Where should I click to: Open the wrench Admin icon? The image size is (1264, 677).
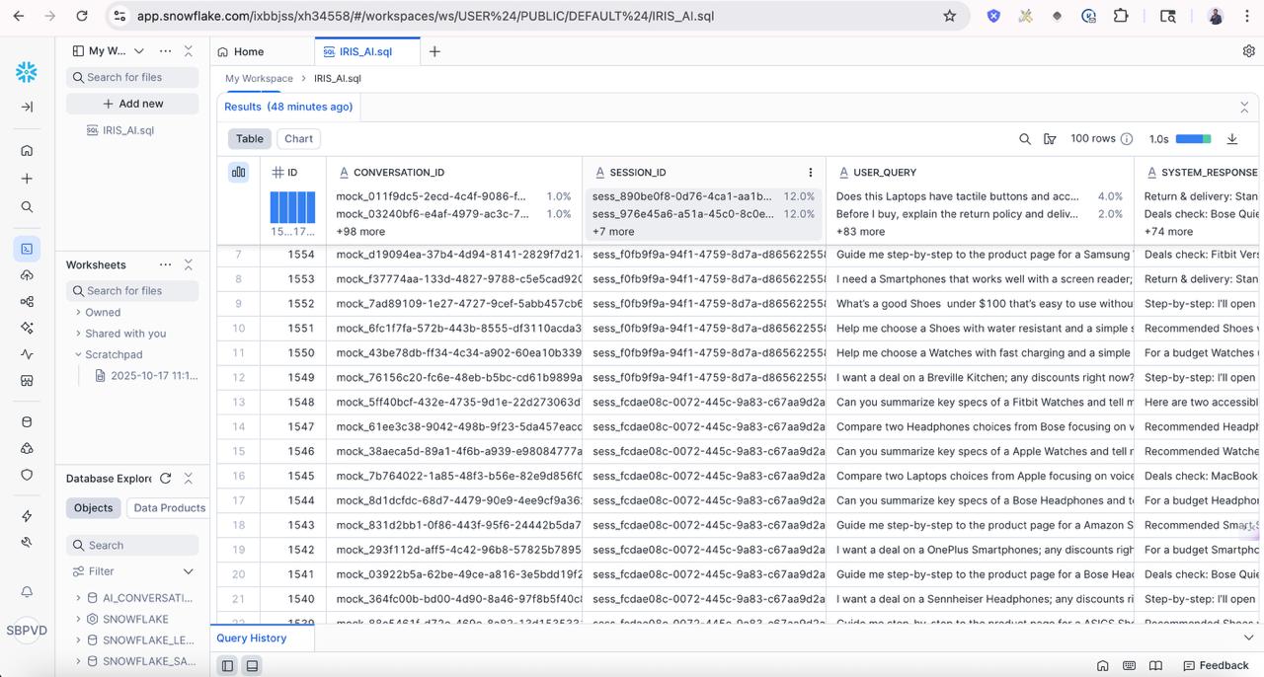pyautogui.click(x=27, y=542)
